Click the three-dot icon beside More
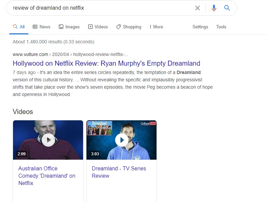Screen dimensions: 267x202 (150, 27)
